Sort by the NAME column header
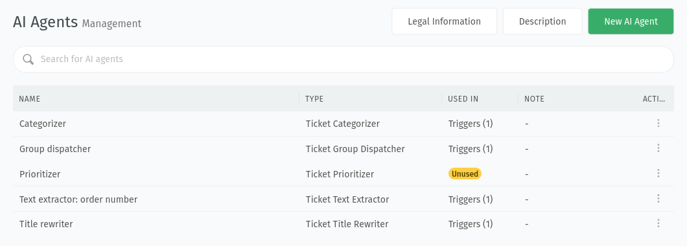Screen dimensions: 687x246 [30, 99]
